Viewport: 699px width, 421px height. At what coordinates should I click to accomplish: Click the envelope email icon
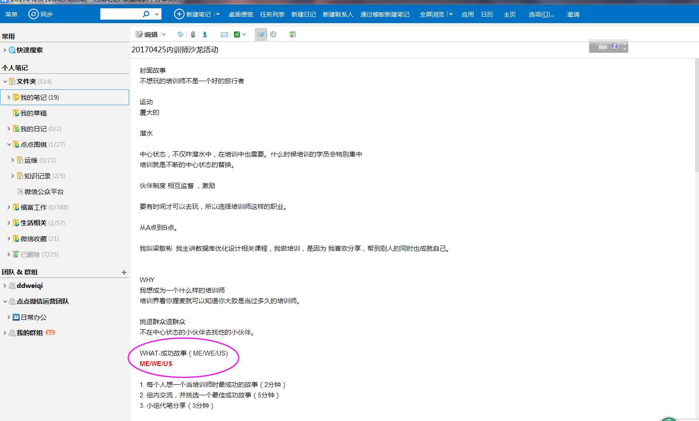[224, 34]
